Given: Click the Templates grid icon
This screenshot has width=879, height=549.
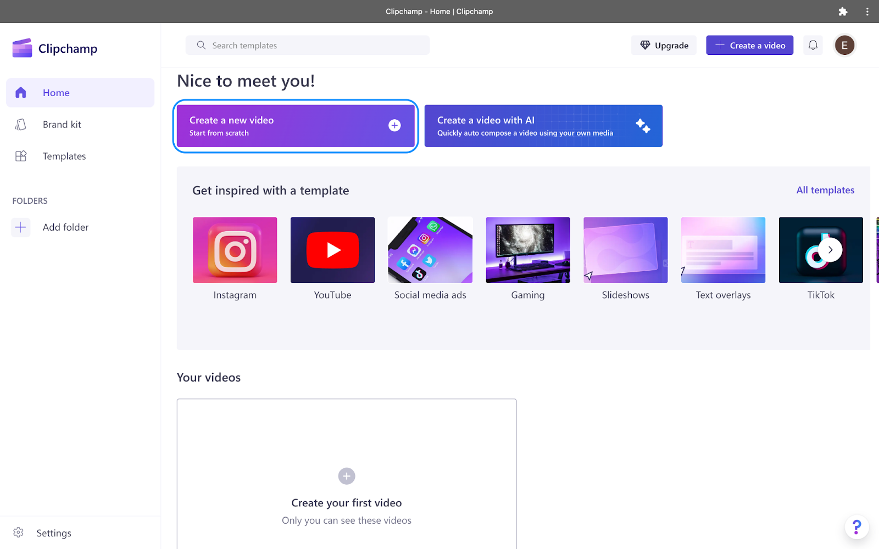Looking at the screenshot, I should coord(21,156).
